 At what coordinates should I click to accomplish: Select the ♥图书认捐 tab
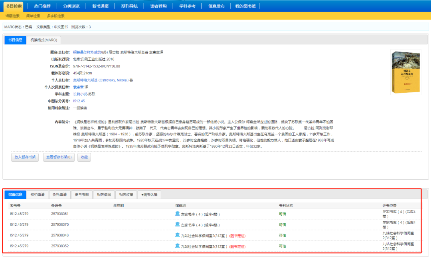(149, 194)
